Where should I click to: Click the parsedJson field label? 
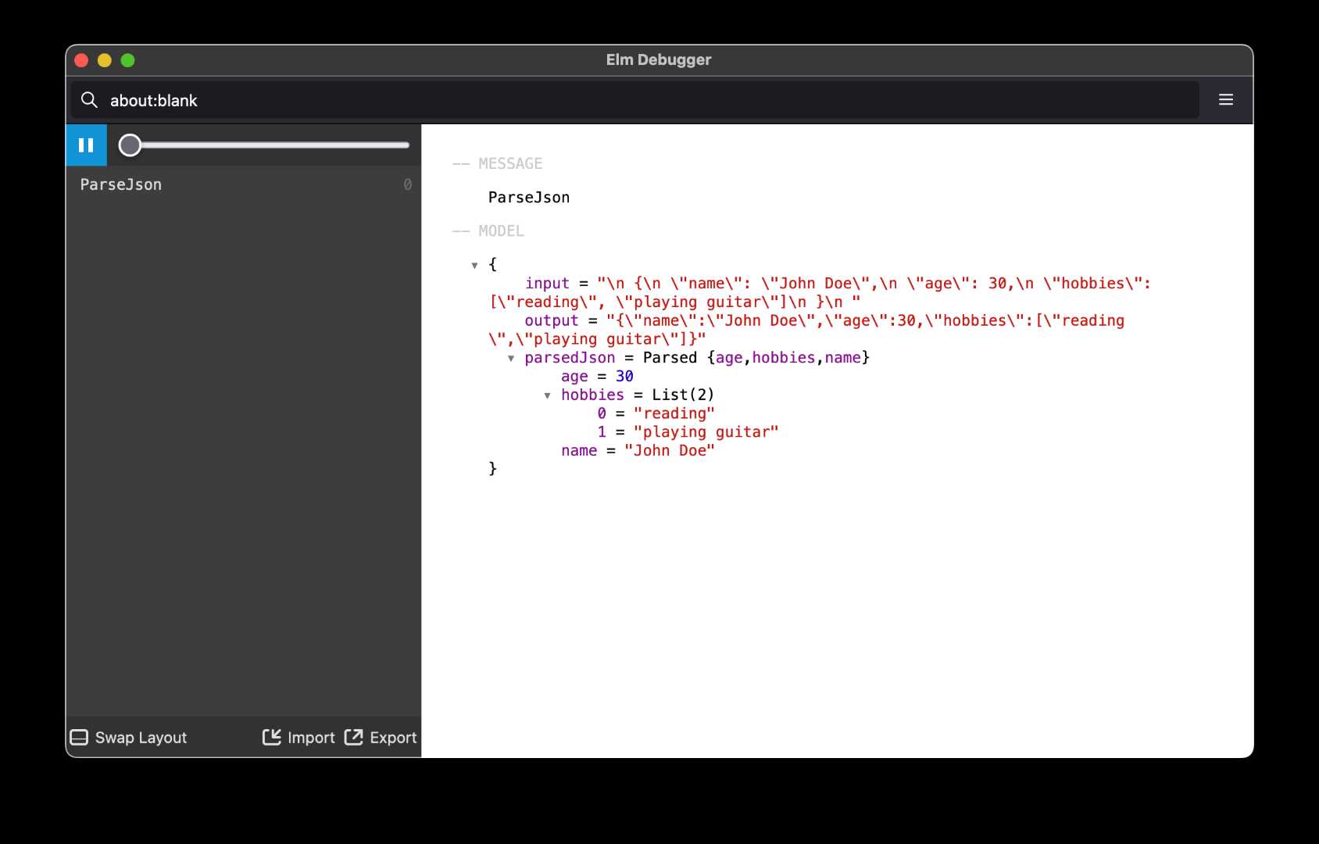pos(570,358)
